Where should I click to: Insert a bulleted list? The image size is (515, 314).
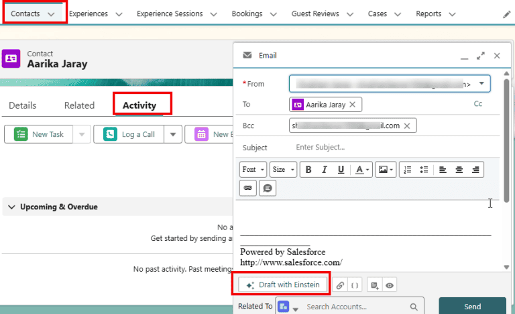(x=424, y=170)
